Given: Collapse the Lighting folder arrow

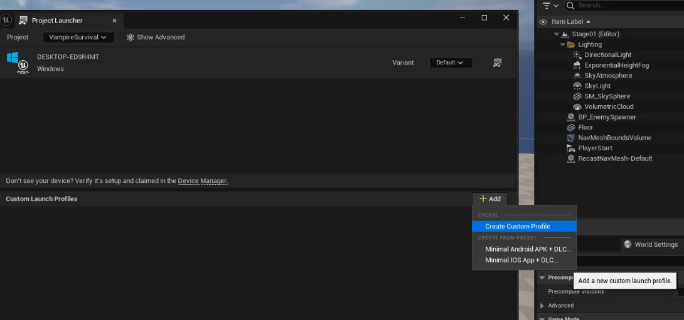Looking at the screenshot, I should pos(563,45).
